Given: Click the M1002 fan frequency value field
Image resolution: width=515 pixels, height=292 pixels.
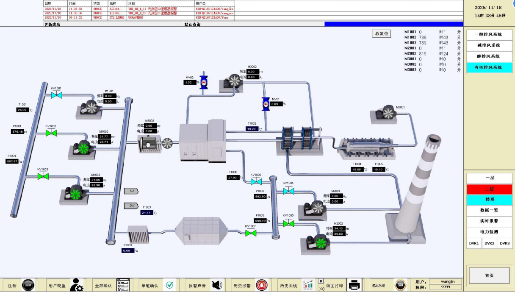Looking at the screenshot, I should pyautogui.click(x=104, y=137).
